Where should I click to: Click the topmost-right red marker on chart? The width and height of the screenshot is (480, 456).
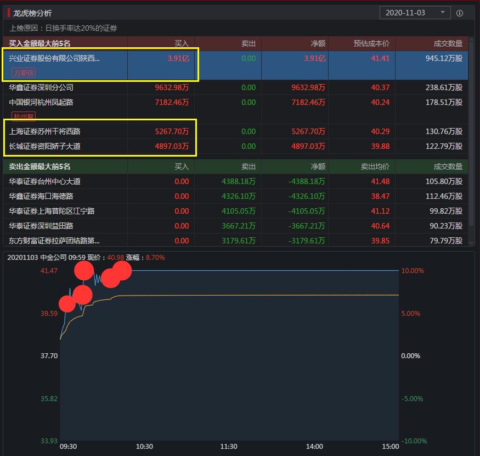click(x=121, y=270)
